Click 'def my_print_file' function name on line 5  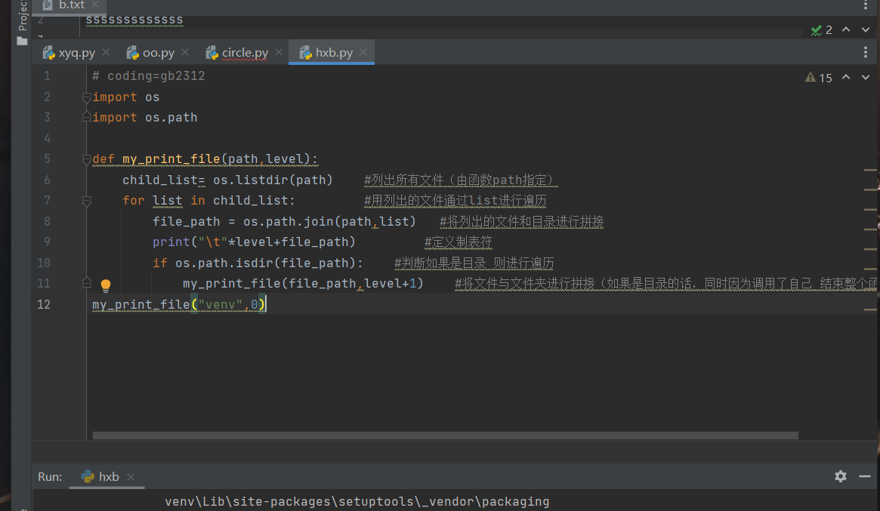pyautogui.click(x=171, y=159)
